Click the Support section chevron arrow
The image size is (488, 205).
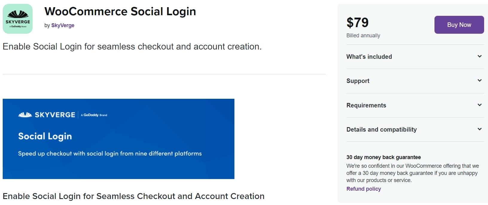(479, 81)
